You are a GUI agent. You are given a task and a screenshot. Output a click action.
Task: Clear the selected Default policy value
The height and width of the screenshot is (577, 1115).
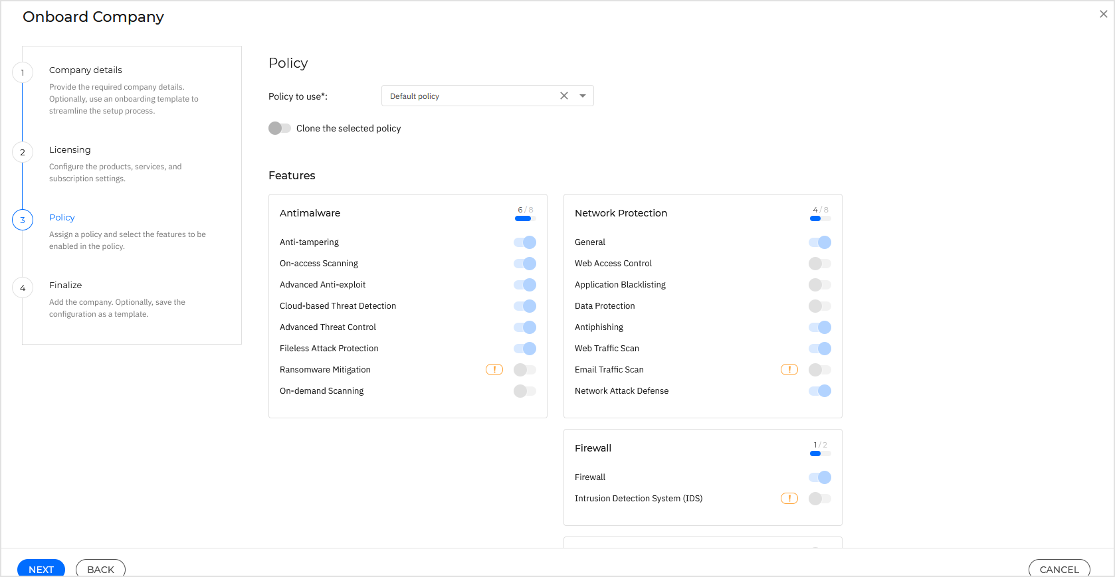click(564, 96)
